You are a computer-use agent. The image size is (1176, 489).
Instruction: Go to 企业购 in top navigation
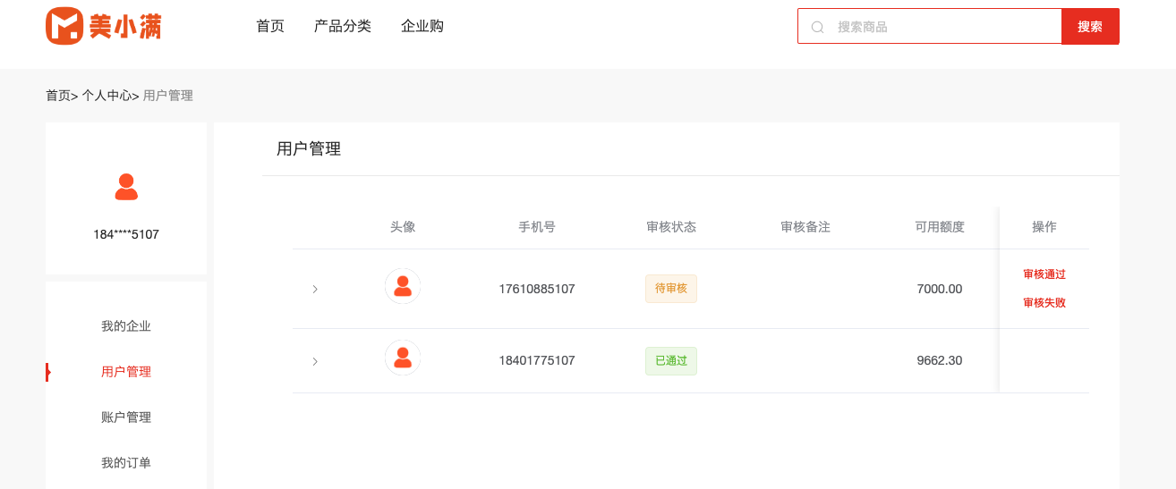point(422,26)
